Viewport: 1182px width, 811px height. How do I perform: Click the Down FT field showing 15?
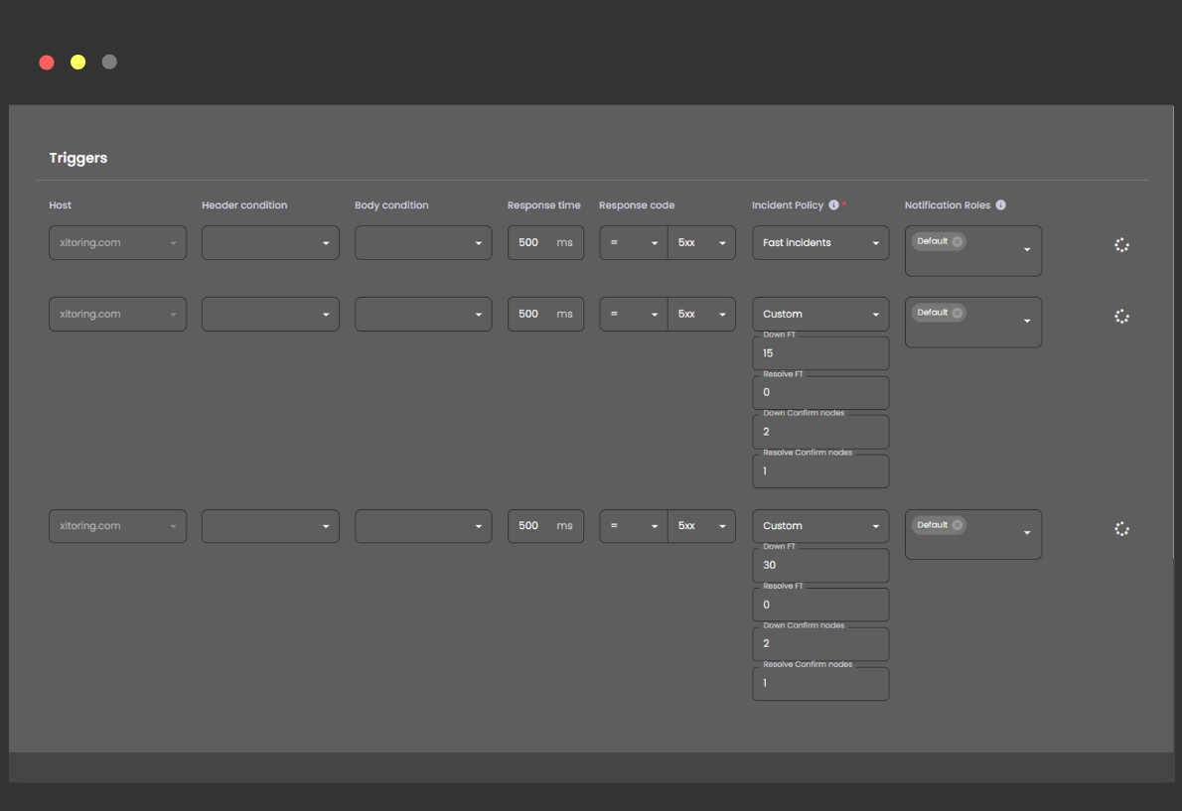click(x=820, y=353)
